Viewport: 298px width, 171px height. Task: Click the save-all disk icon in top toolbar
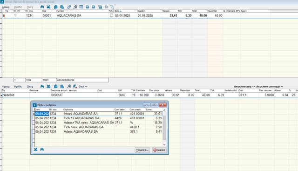(x=100, y=7)
